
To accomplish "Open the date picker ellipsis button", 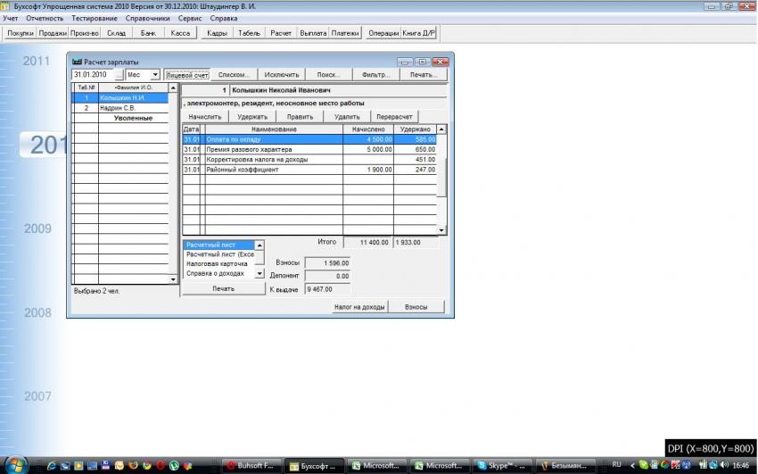I will click(x=118, y=75).
